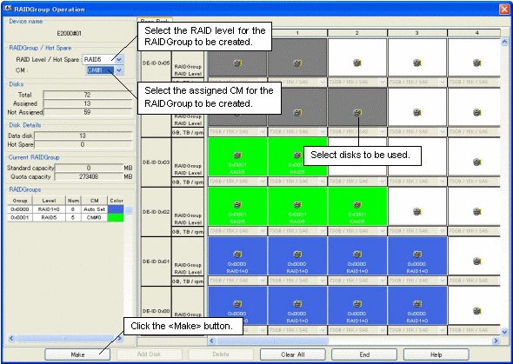Click disk grid vertical scrollbar down arrow
The image size is (513, 364).
coord(504,332)
